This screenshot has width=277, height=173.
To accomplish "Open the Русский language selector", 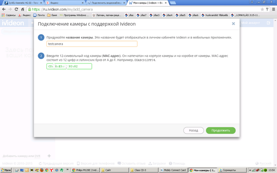I will (263, 163).
